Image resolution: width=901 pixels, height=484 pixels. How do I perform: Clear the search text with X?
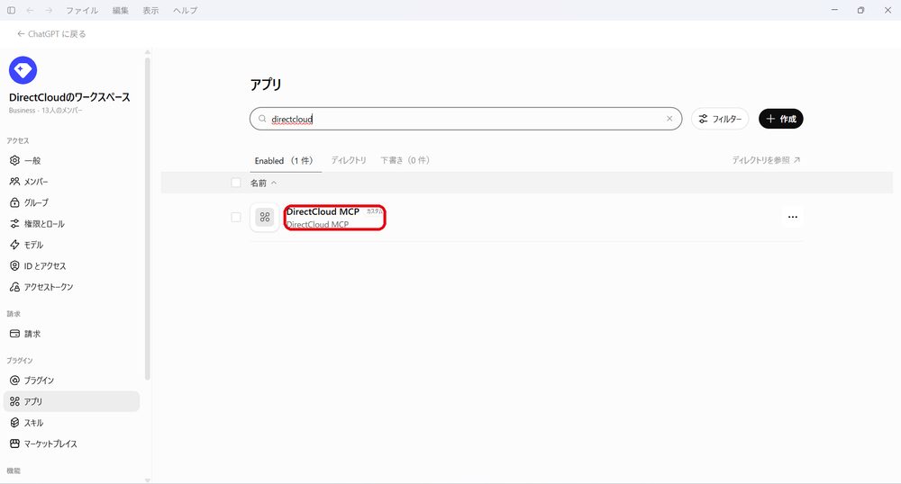(x=669, y=119)
